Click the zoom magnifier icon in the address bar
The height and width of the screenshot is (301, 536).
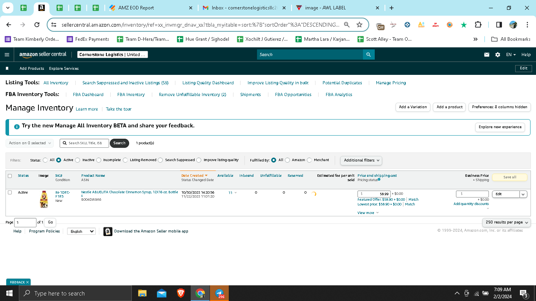[x=347, y=25]
